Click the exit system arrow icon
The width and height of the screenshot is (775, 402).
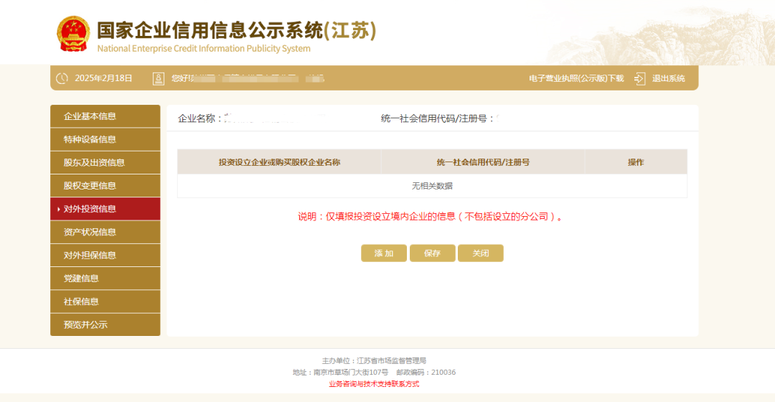coord(639,78)
